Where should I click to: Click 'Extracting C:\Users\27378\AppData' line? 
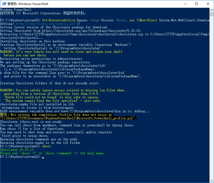(x=105, y=34)
